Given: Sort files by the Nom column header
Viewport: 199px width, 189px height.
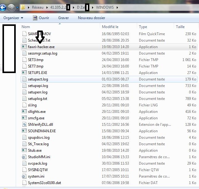Looking at the screenshot, I should coord(59,27).
